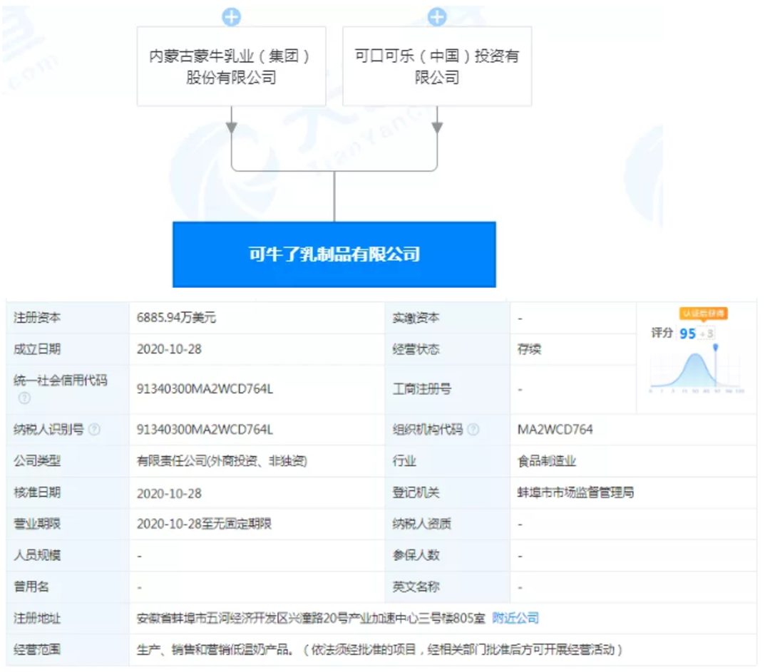The height and width of the screenshot is (672, 770).
Task: Click the 英文名称 label
Action: point(416,586)
